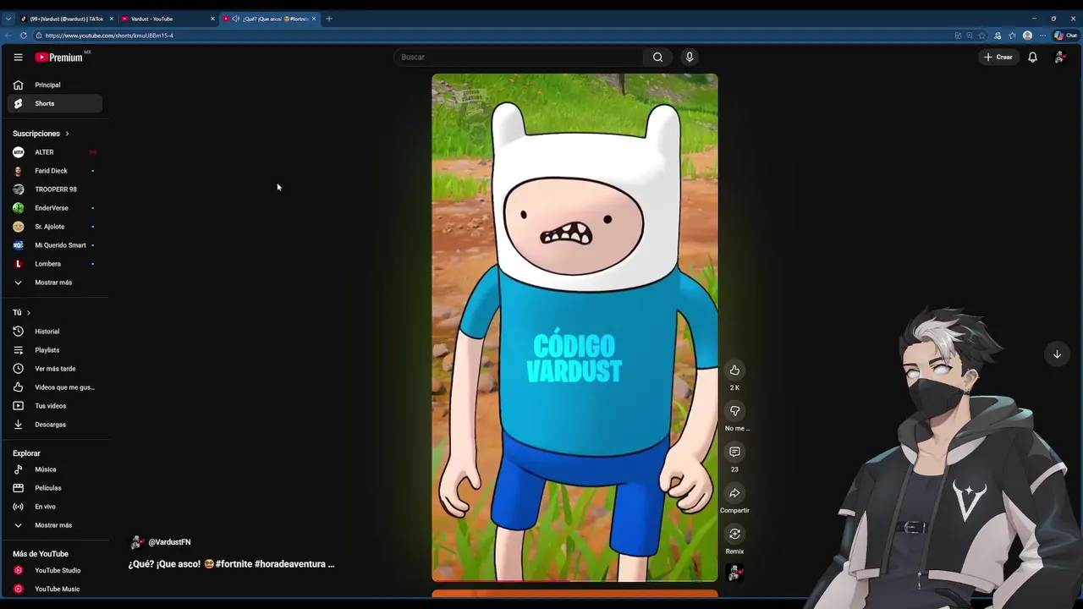Go to next short with down arrow
Viewport: 1083px width, 609px height.
click(1057, 354)
